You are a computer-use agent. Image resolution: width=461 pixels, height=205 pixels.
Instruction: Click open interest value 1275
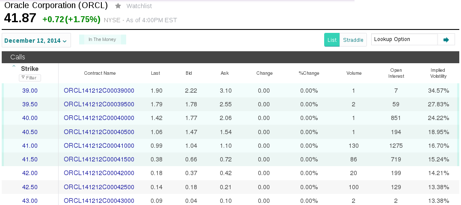[x=396, y=146]
